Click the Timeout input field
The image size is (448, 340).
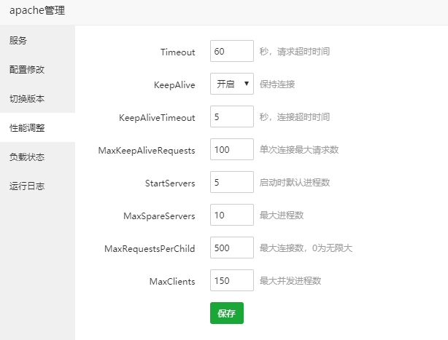click(232, 51)
